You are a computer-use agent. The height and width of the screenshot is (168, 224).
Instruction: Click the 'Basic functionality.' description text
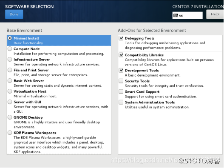28,43
